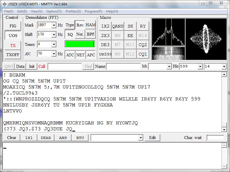
Task: Click the EE macro button
Action: click(x=130, y=35)
